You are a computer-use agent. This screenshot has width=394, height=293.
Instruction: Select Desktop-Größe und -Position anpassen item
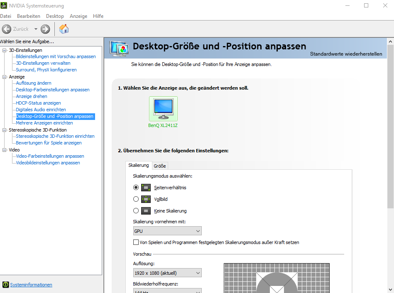click(x=55, y=116)
